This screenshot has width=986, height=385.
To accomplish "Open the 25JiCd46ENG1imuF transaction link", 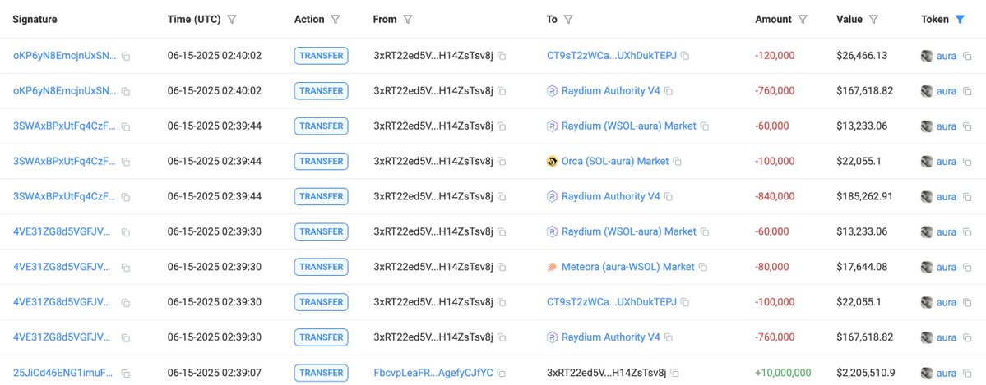I will [x=64, y=373].
